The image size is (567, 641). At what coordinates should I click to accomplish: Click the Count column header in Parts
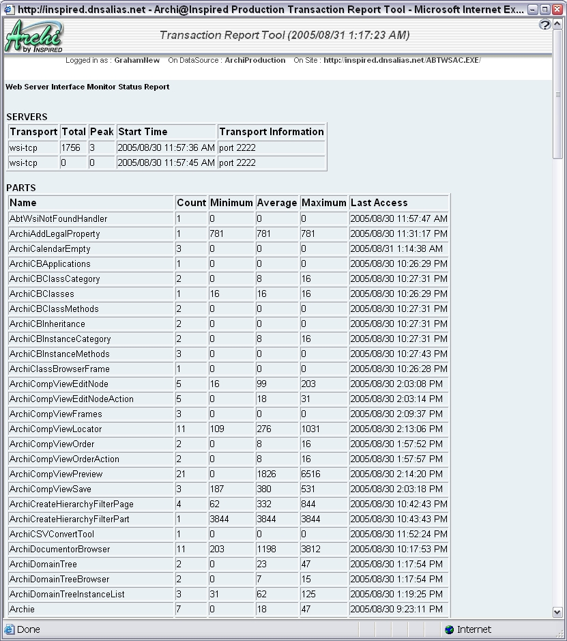pos(191,203)
